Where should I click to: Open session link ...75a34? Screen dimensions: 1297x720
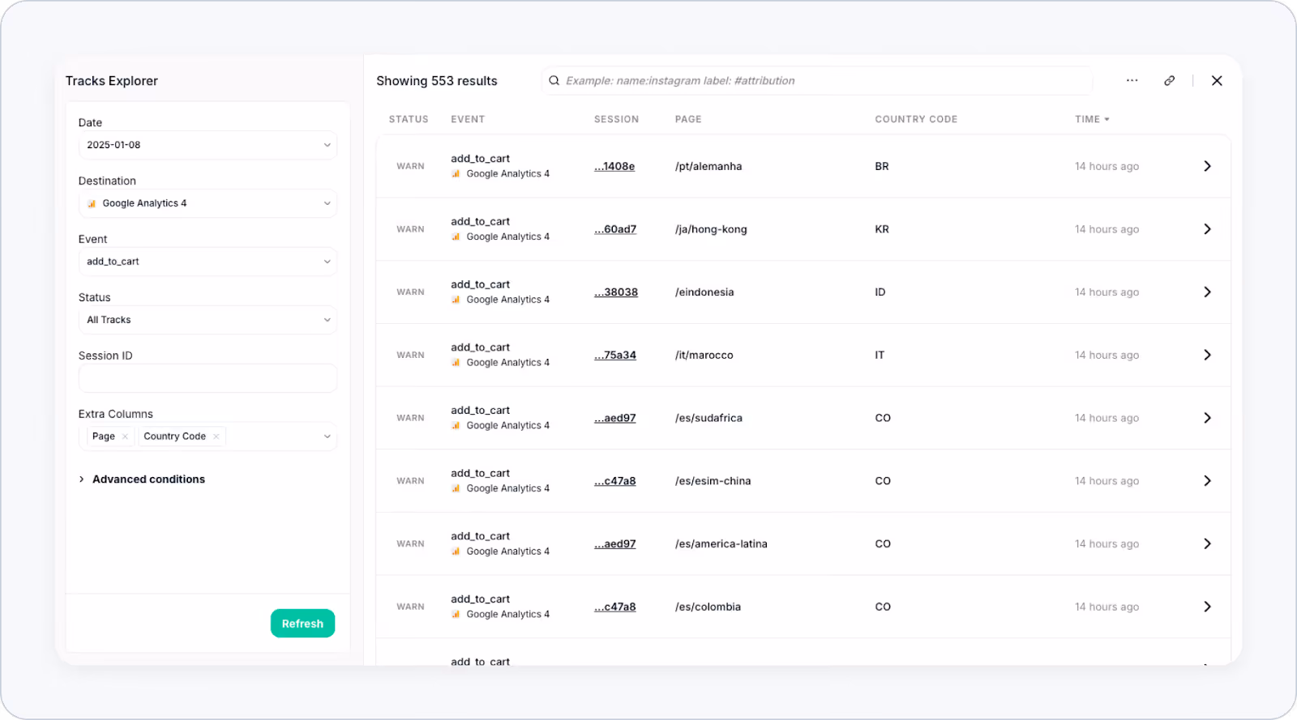click(x=615, y=355)
